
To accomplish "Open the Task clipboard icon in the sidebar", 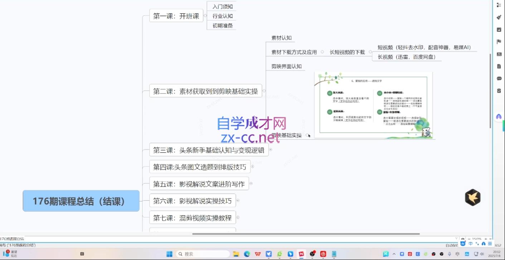I will pos(499,91).
